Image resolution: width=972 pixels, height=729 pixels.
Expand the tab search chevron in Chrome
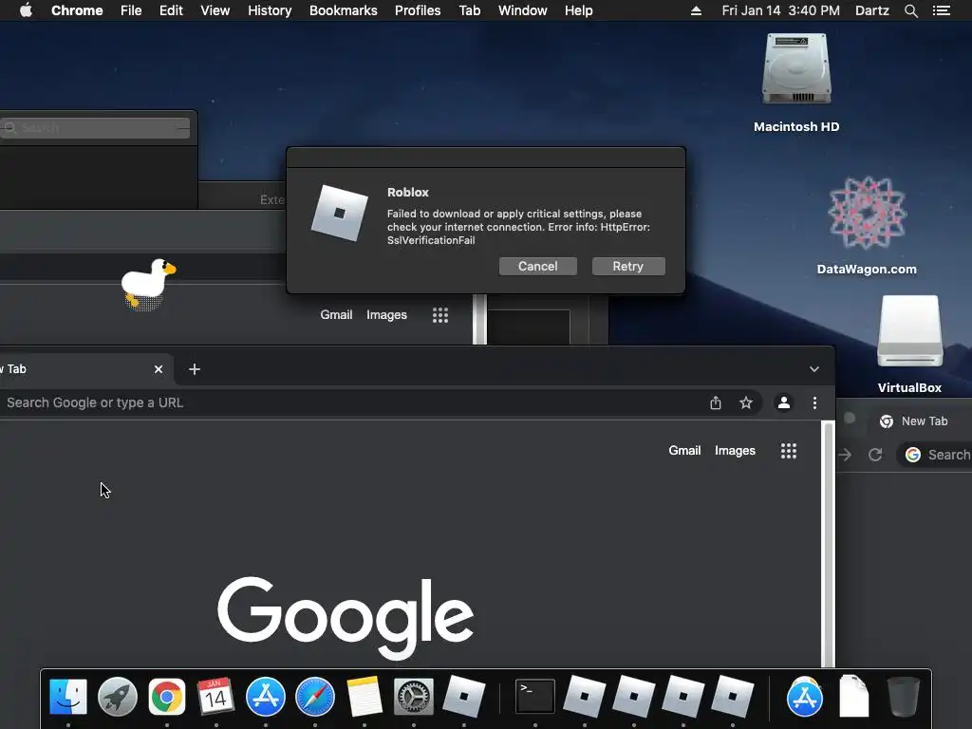click(x=813, y=369)
